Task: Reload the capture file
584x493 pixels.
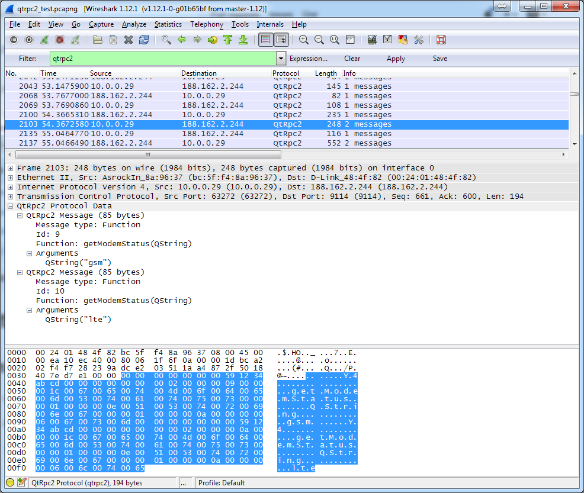Action: pos(144,40)
